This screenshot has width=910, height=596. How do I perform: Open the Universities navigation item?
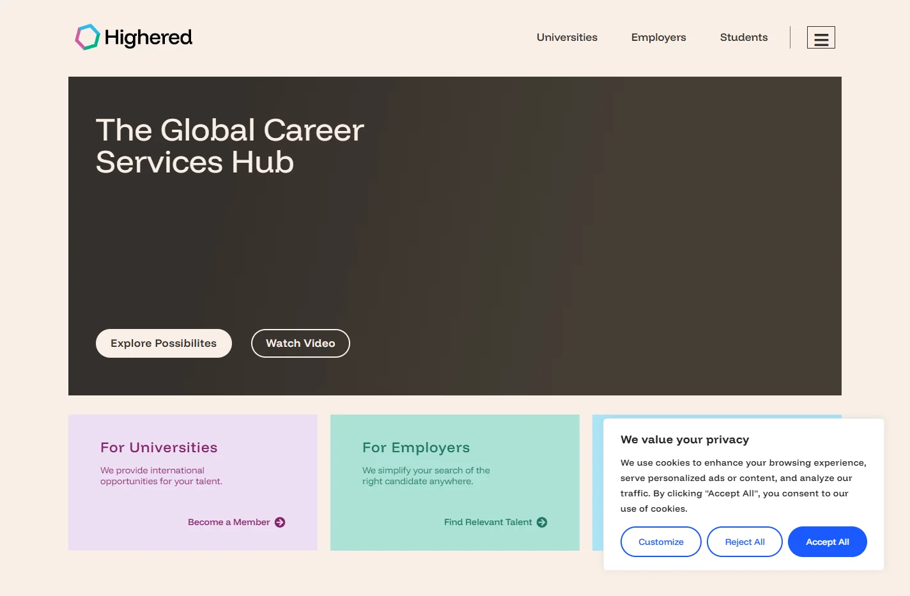point(567,37)
